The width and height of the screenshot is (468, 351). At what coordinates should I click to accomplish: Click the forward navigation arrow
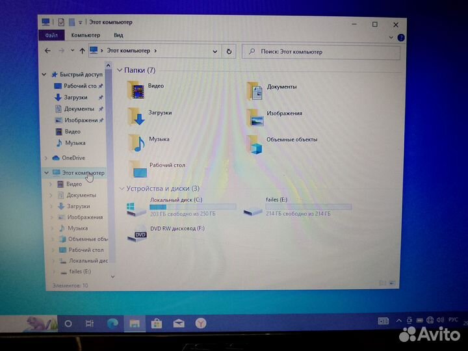[62, 51]
